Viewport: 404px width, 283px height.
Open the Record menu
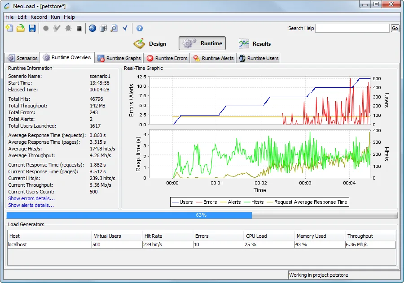click(x=39, y=17)
